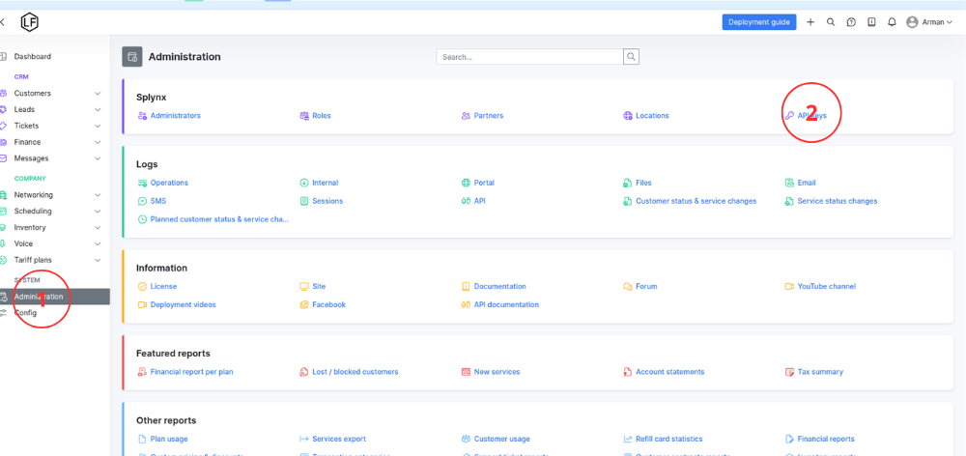Expand the Messages sidebar chevron
This screenshot has height=456, width=966.
(x=98, y=158)
